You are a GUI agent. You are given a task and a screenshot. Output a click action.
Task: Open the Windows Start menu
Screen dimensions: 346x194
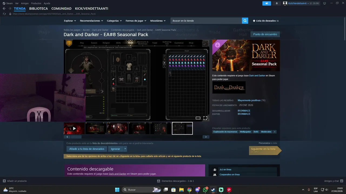coord(117,190)
